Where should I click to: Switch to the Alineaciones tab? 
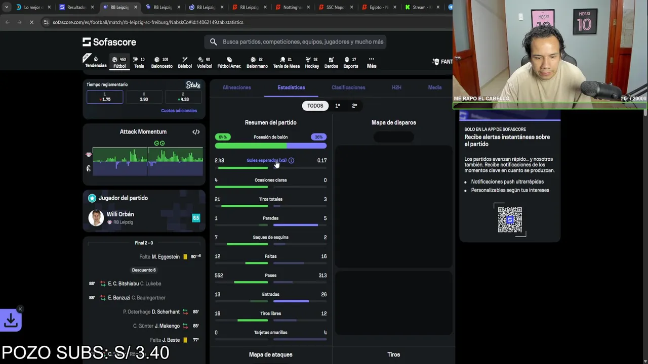pos(236,87)
